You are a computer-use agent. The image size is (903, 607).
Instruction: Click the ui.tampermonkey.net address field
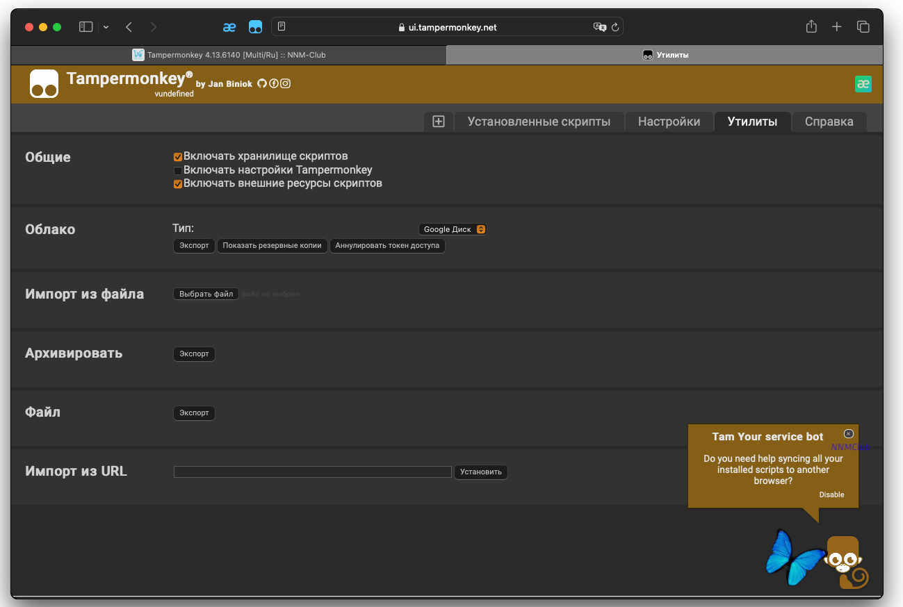pos(447,27)
